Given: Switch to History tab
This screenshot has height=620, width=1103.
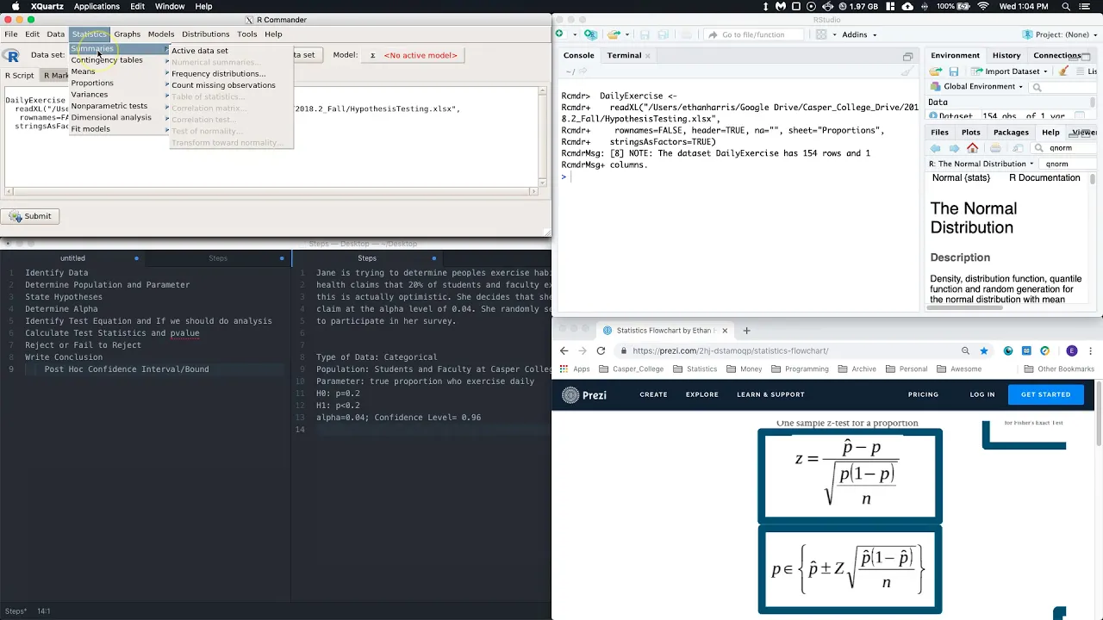Looking at the screenshot, I should (x=1006, y=55).
